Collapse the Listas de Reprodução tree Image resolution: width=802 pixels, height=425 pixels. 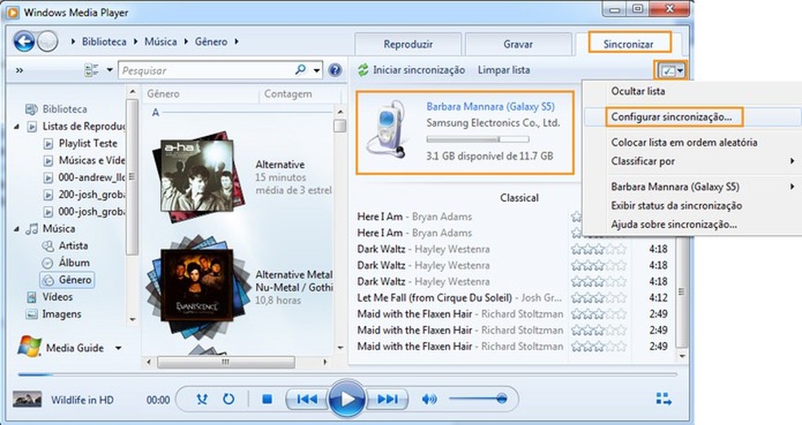(18, 126)
